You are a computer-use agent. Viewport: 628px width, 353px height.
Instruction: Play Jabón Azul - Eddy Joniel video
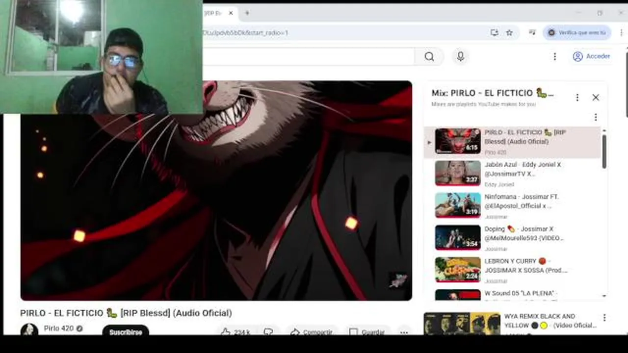coord(512,174)
